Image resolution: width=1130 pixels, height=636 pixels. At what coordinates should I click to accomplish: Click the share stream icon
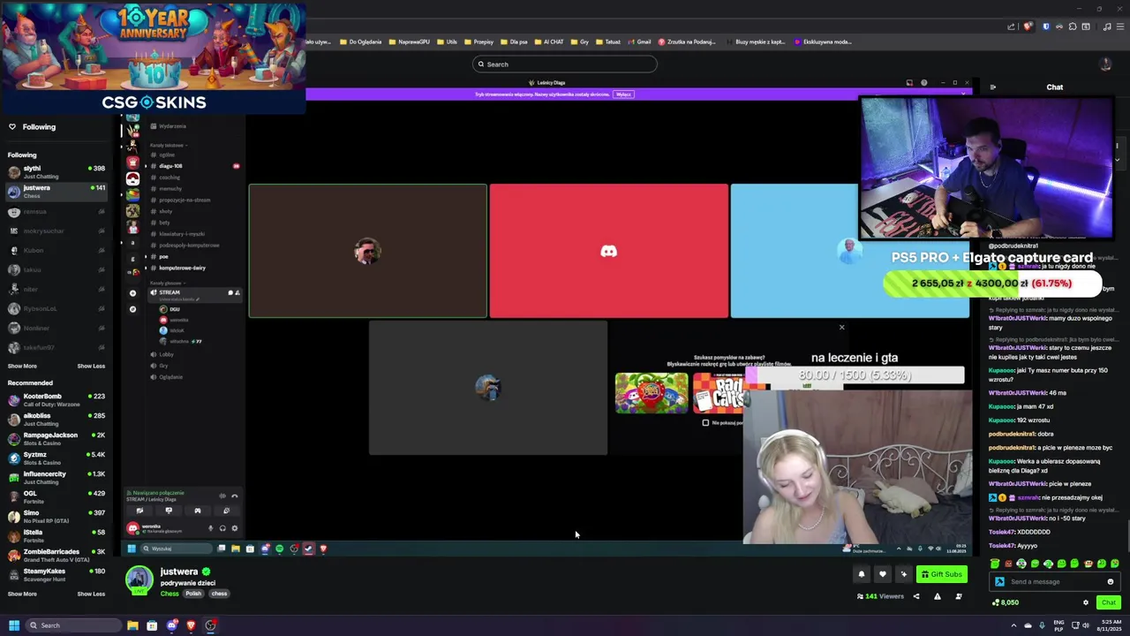[x=915, y=596]
